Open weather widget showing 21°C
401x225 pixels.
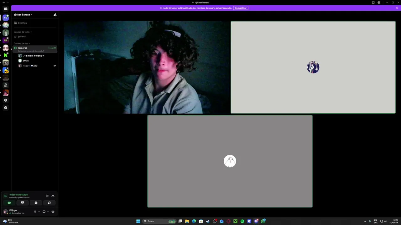tap(11, 221)
